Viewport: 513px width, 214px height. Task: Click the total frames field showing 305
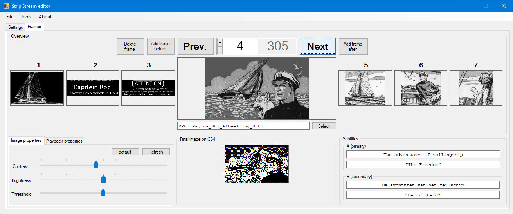point(278,46)
